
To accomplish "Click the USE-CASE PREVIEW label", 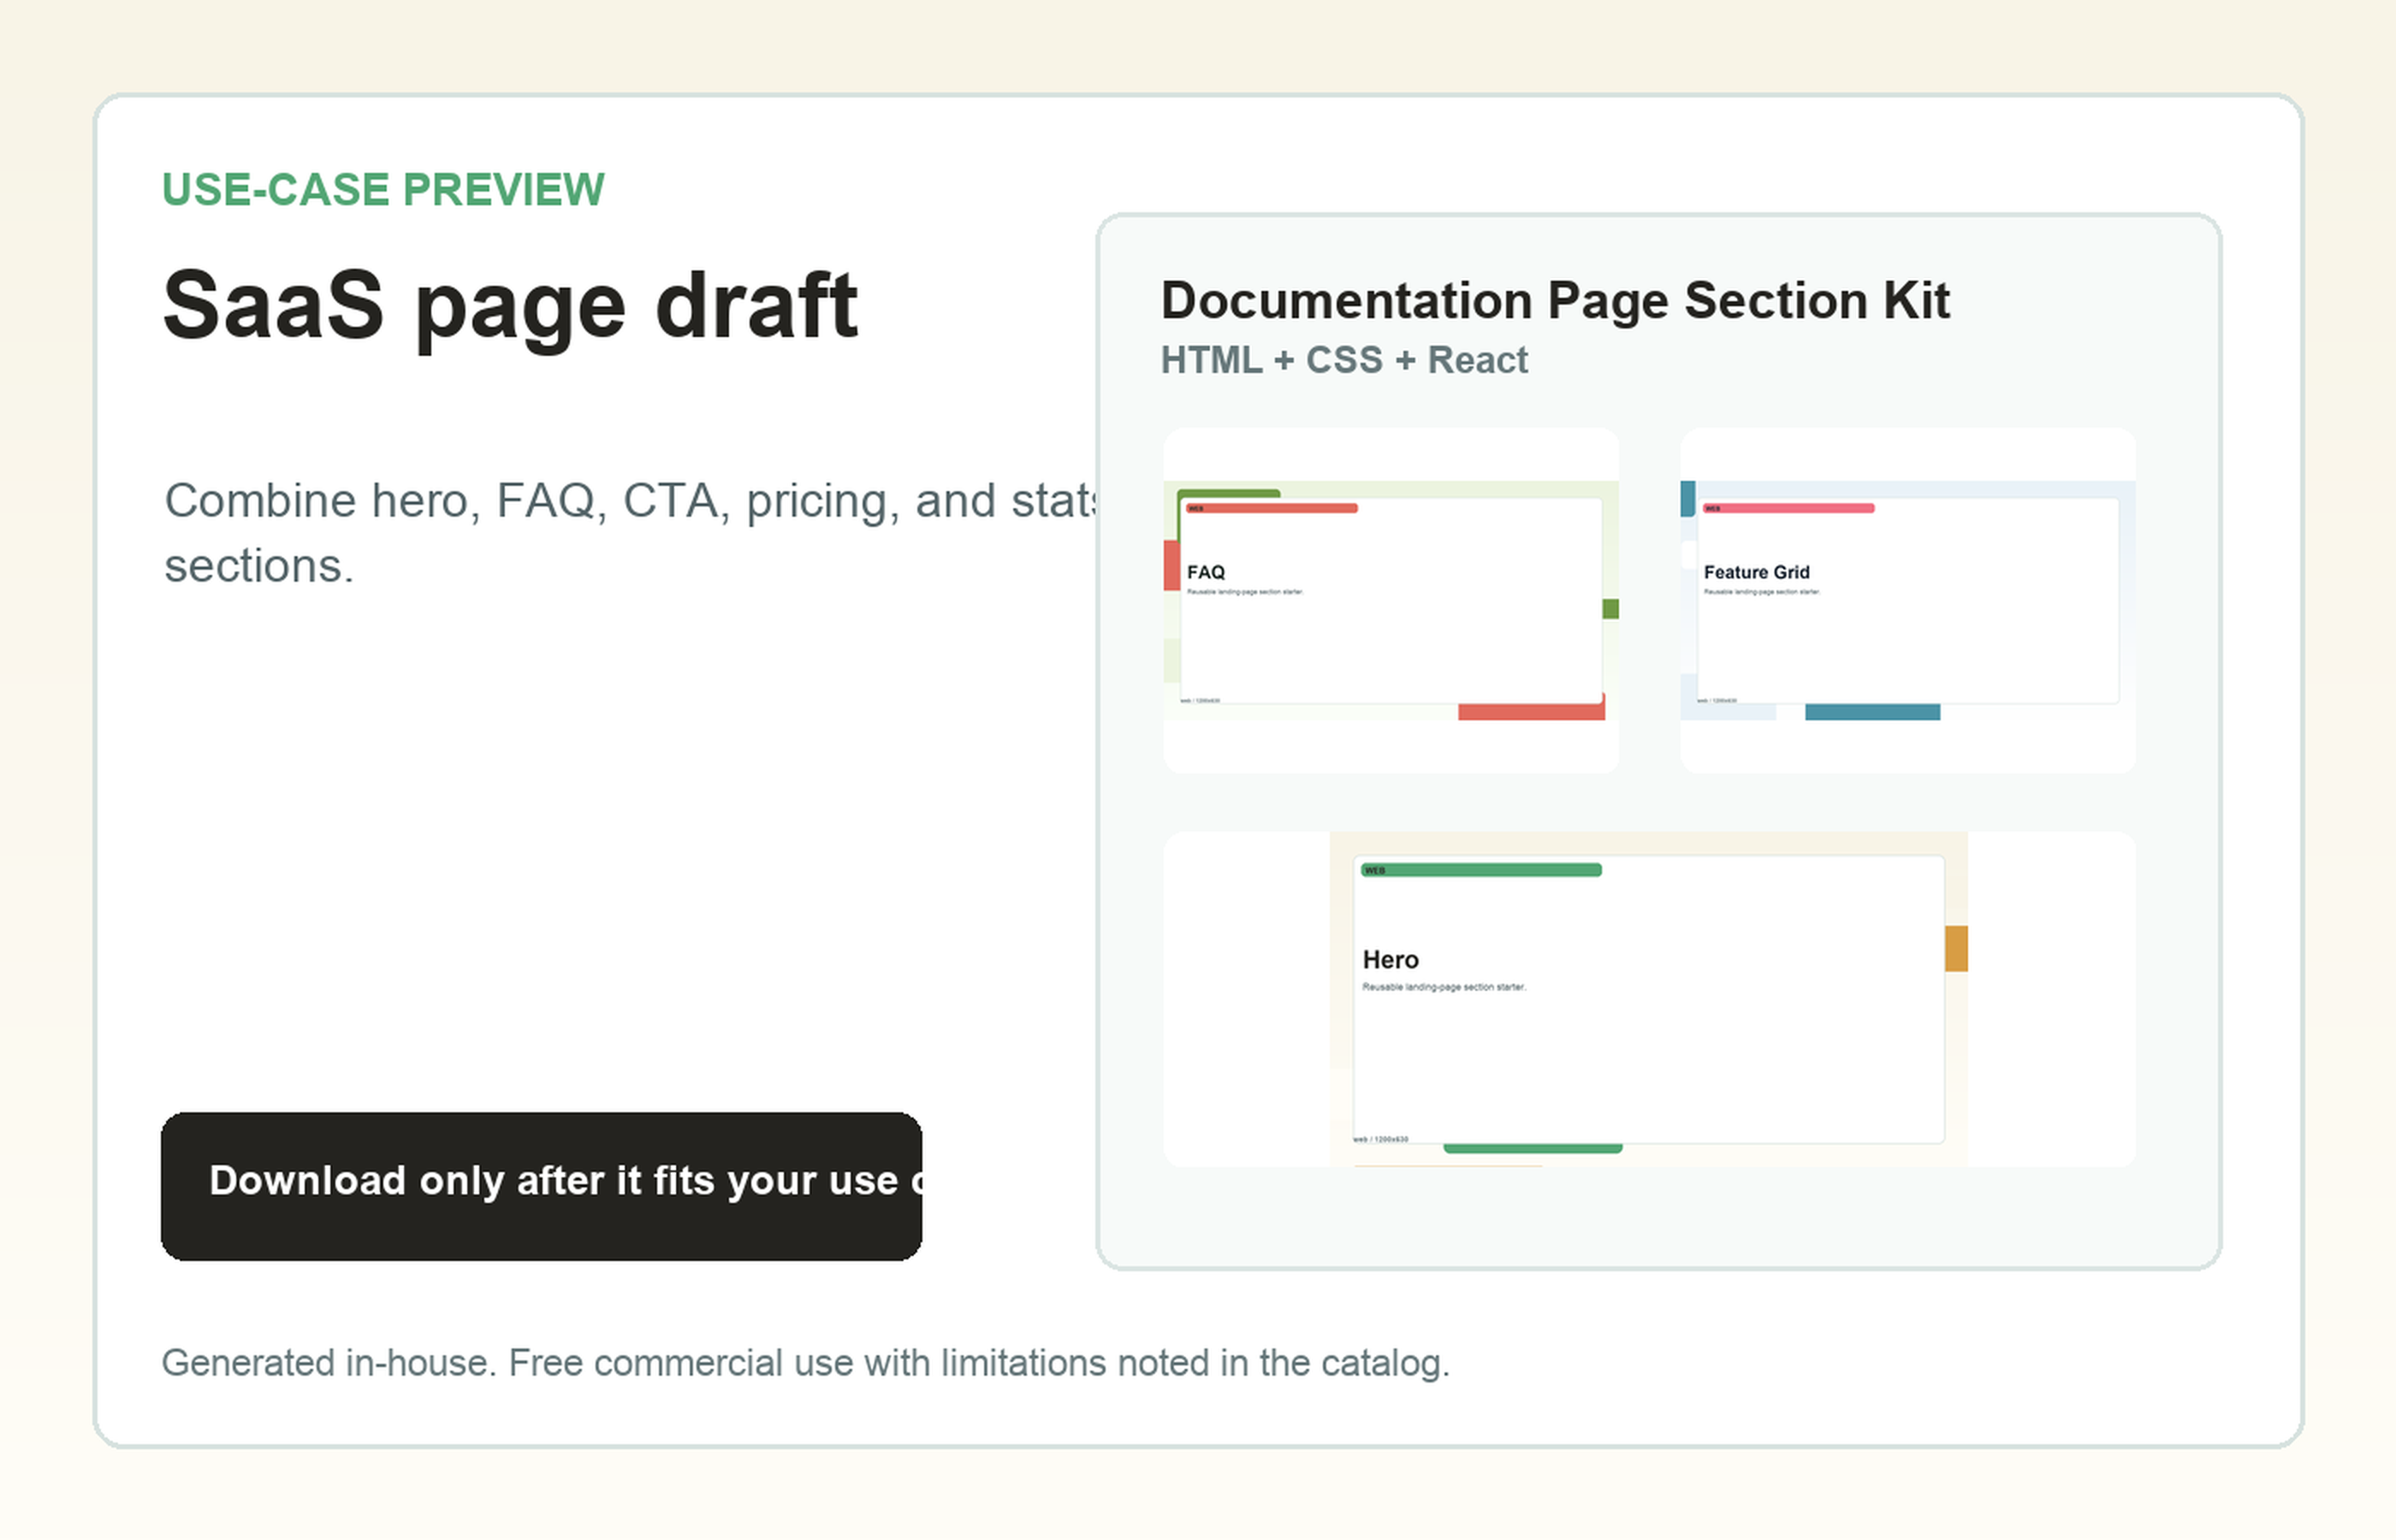I will [383, 190].
